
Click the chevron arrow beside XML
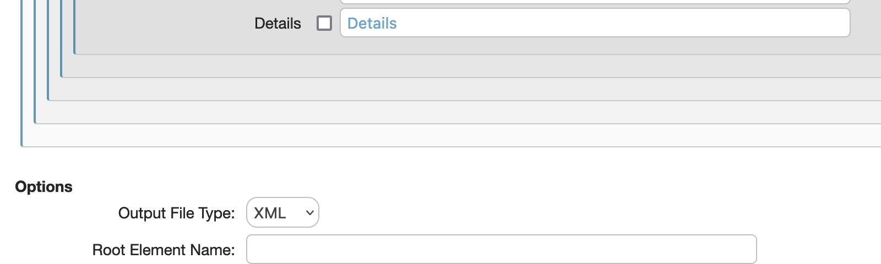pyautogui.click(x=310, y=213)
